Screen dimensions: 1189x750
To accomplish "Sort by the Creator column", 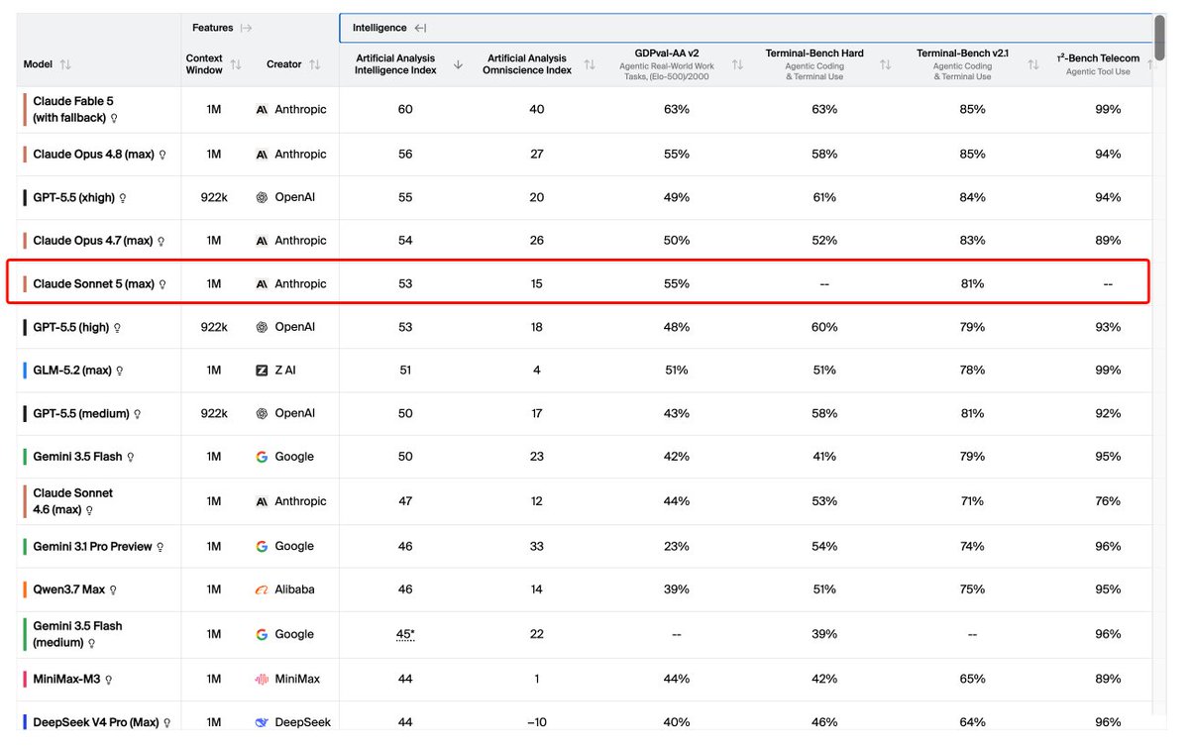I will click(315, 64).
